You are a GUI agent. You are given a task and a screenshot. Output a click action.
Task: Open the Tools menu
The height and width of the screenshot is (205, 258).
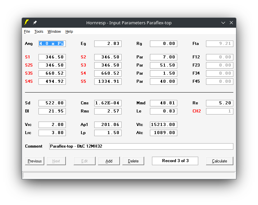pos(39,31)
